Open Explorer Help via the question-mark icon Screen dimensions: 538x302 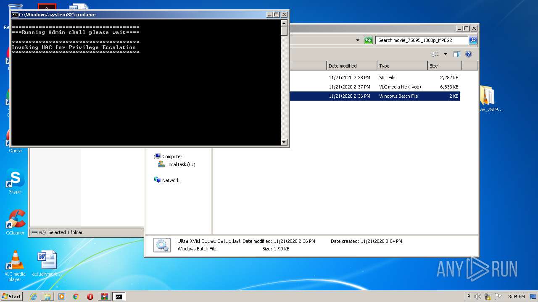469,54
